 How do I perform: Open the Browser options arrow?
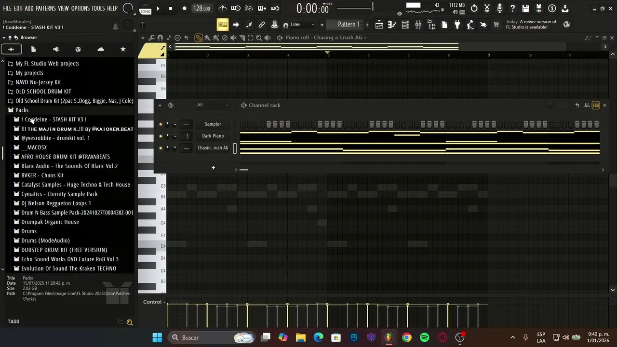pyautogui.click(x=4, y=38)
